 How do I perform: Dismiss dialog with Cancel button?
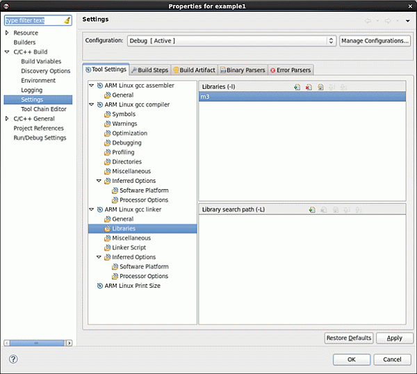point(392,359)
